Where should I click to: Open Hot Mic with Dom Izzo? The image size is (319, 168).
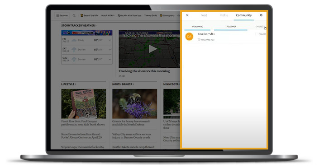click(x=131, y=15)
